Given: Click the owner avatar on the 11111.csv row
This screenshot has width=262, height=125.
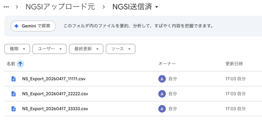Looking at the screenshot, I should (x=162, y=79).
